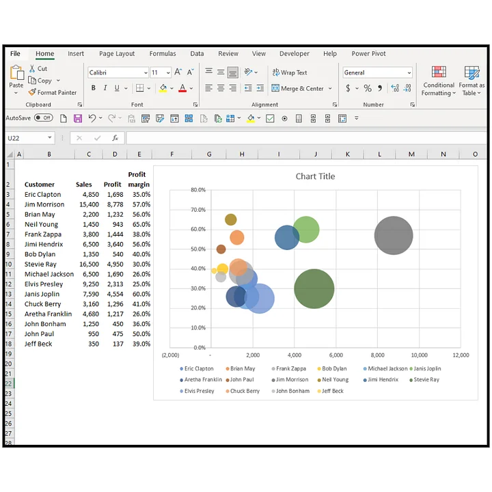Image resolution: width=492 pixels, height=492 pixels.
Task: Click the Decrease Indent icon
Action: [x=248, y=88]
